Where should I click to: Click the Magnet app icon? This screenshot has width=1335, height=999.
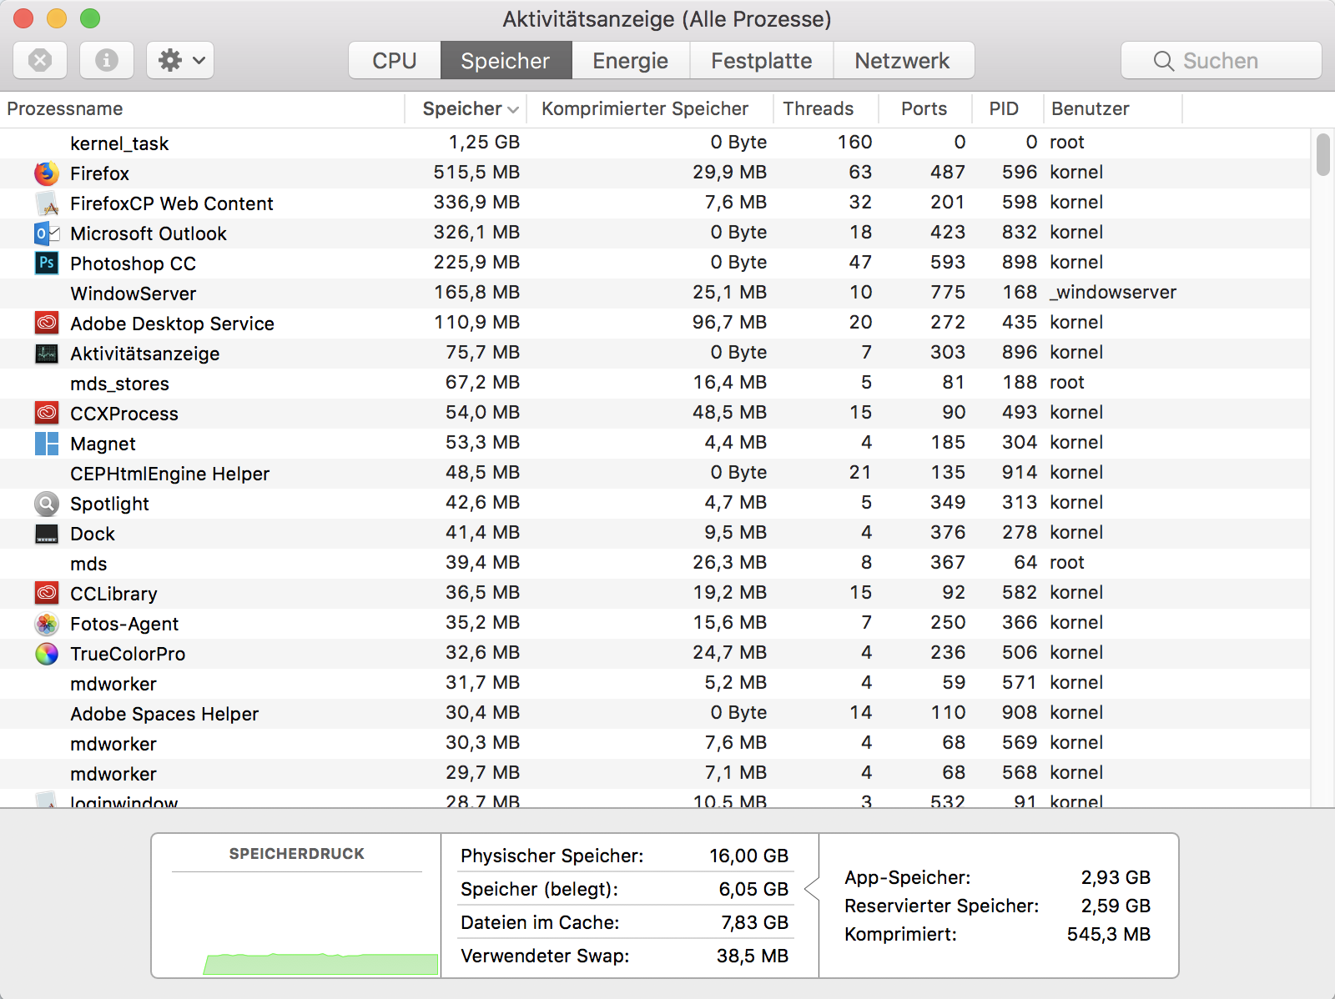click(x=47, y=444)
